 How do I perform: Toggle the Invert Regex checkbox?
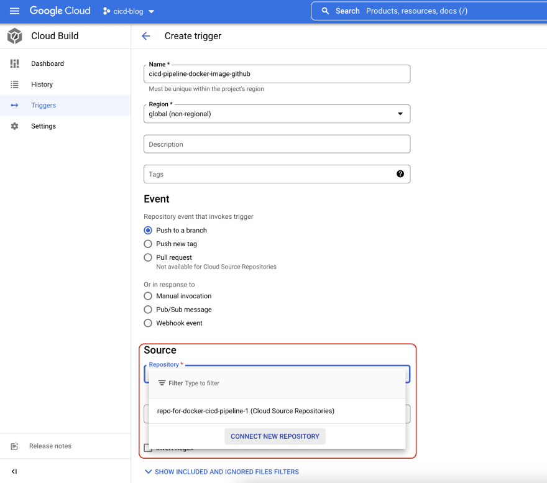click(148, 448)
